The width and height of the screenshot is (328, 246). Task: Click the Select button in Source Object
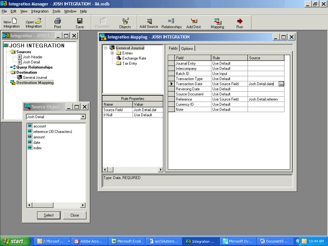(49, 215)
